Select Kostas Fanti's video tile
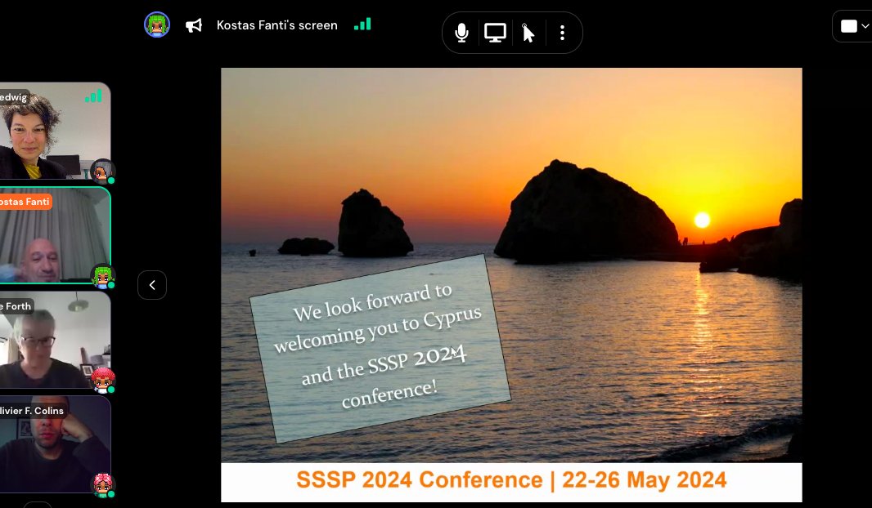This screenshot has width=872, height=508. coord(55,235)
